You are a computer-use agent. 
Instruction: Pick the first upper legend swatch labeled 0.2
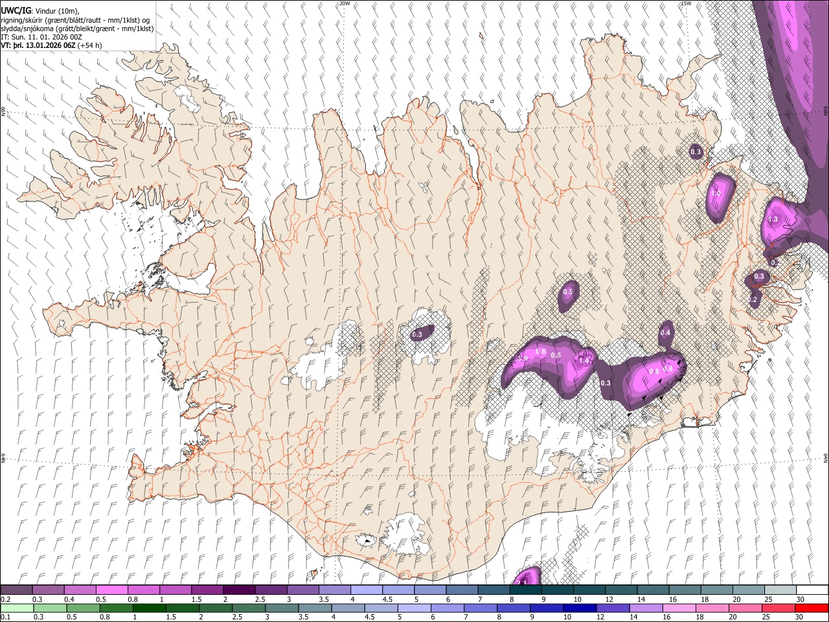(16, 590)
